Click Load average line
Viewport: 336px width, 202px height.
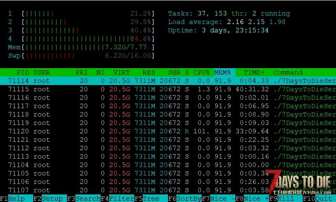coord(227,22)
